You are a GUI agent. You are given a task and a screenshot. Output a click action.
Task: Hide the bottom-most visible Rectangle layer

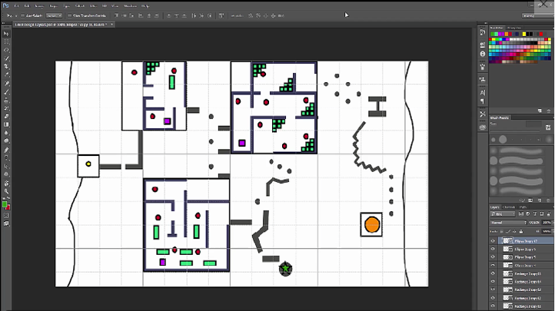[x=493, y=306]
